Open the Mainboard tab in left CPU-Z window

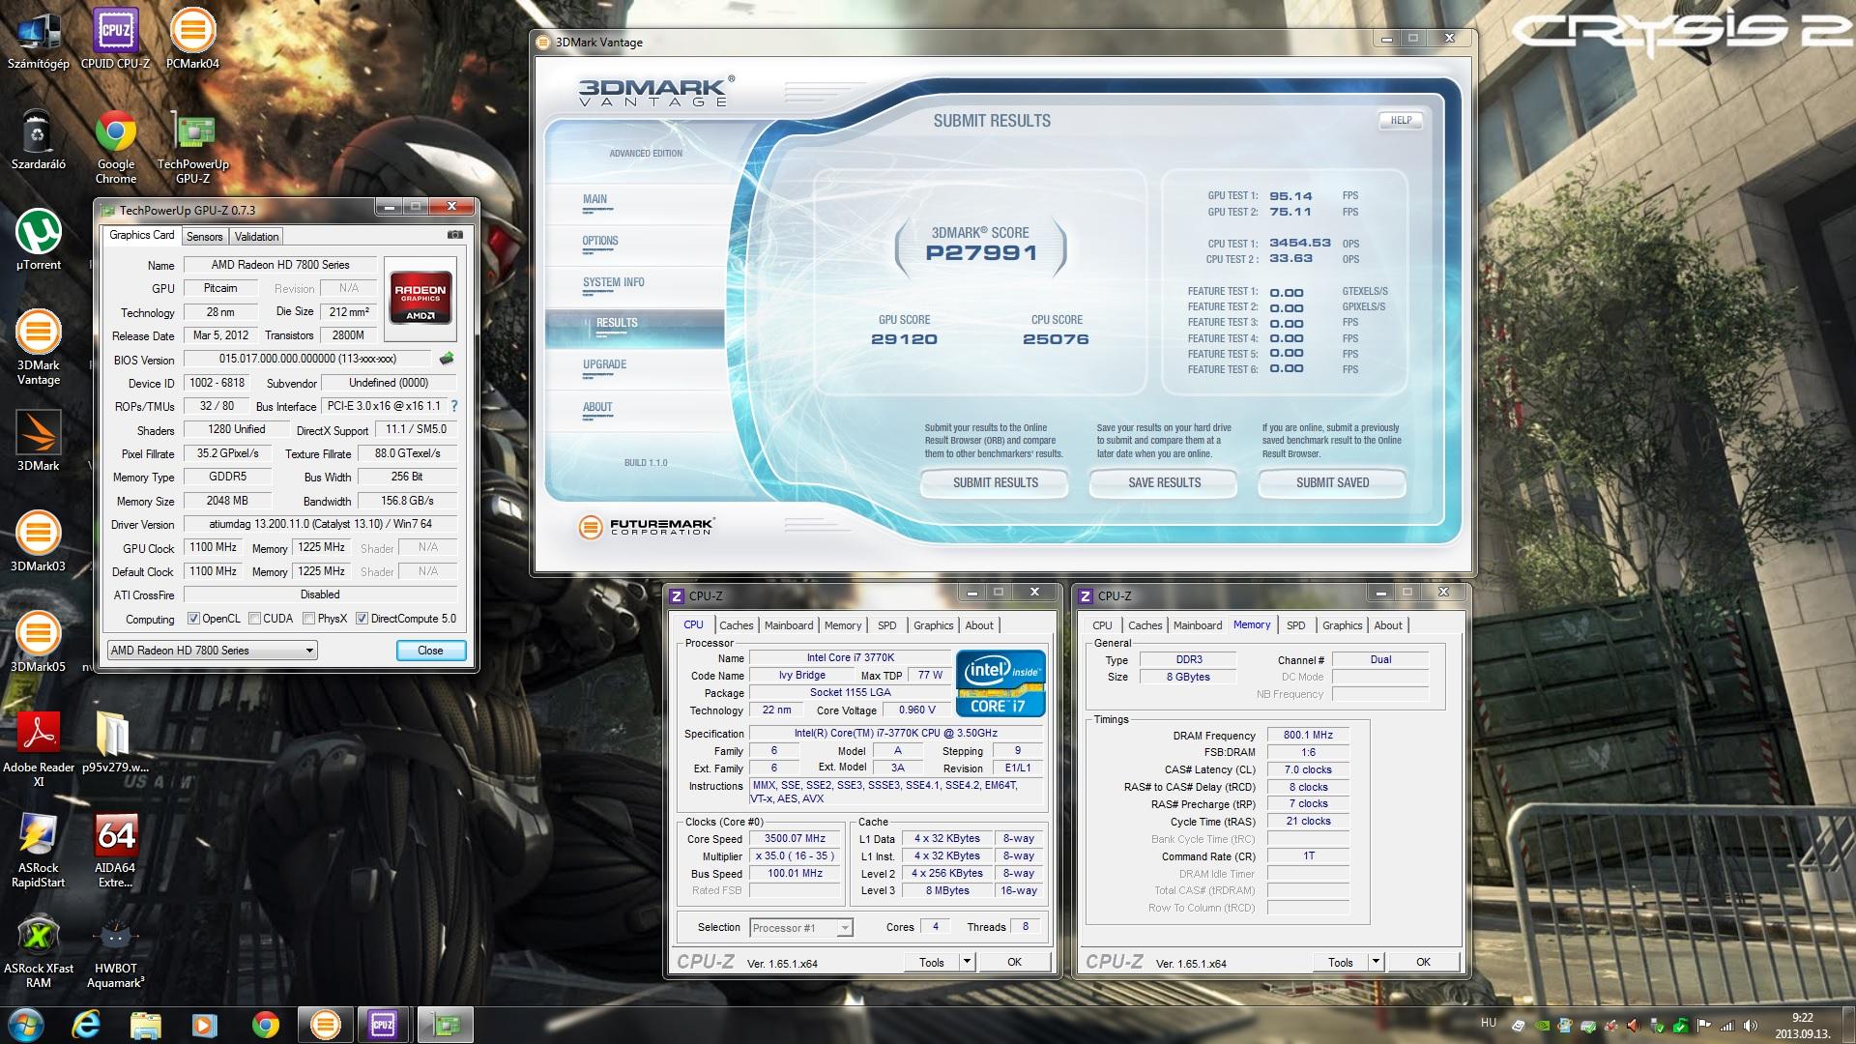pyautogui.click(x=788, y=625)
